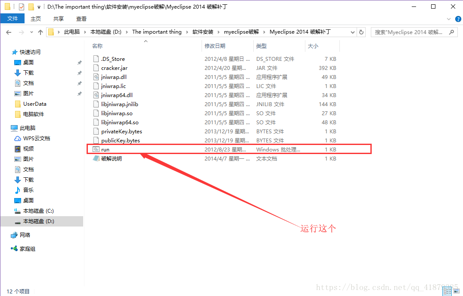
Task: Click the pin icon beside pinned 桌面
Action: tap(79, 63)
